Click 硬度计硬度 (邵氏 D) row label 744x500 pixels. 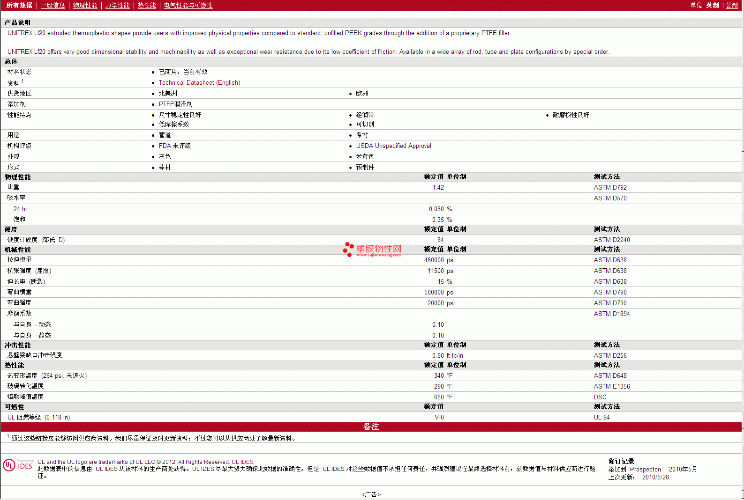click(36, 240)
